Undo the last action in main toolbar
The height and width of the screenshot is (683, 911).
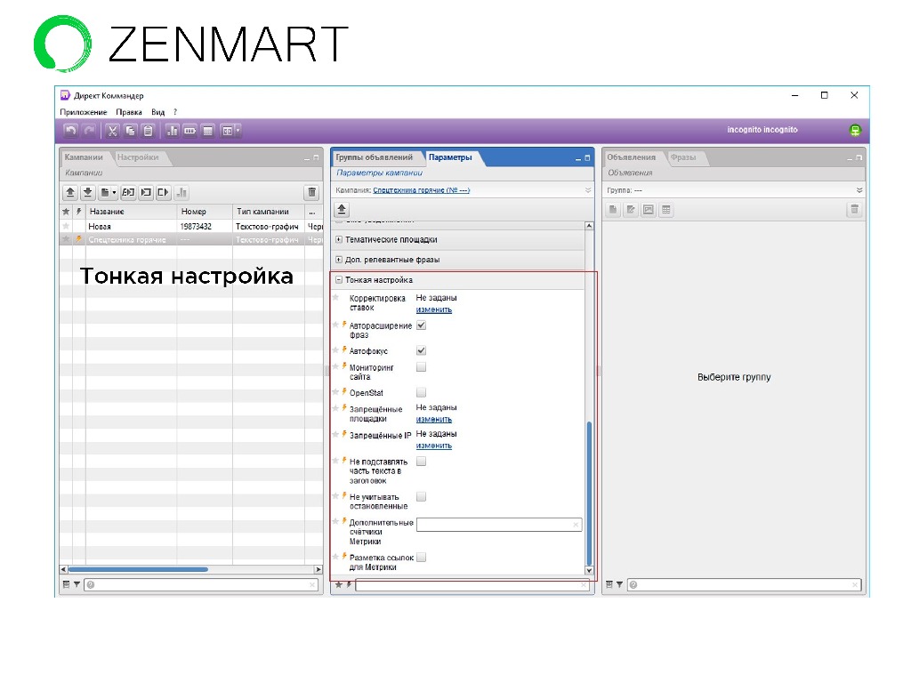point(71,132)
